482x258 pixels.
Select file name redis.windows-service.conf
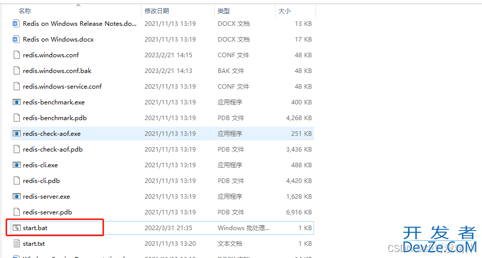point(62,86)
